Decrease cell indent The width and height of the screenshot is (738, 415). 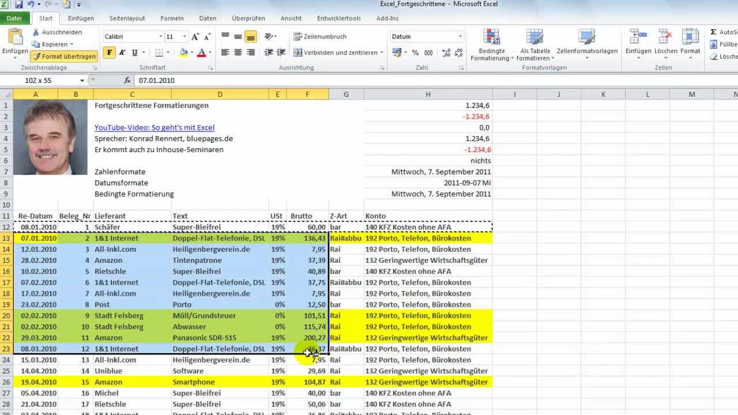click(x=268, y=52)
